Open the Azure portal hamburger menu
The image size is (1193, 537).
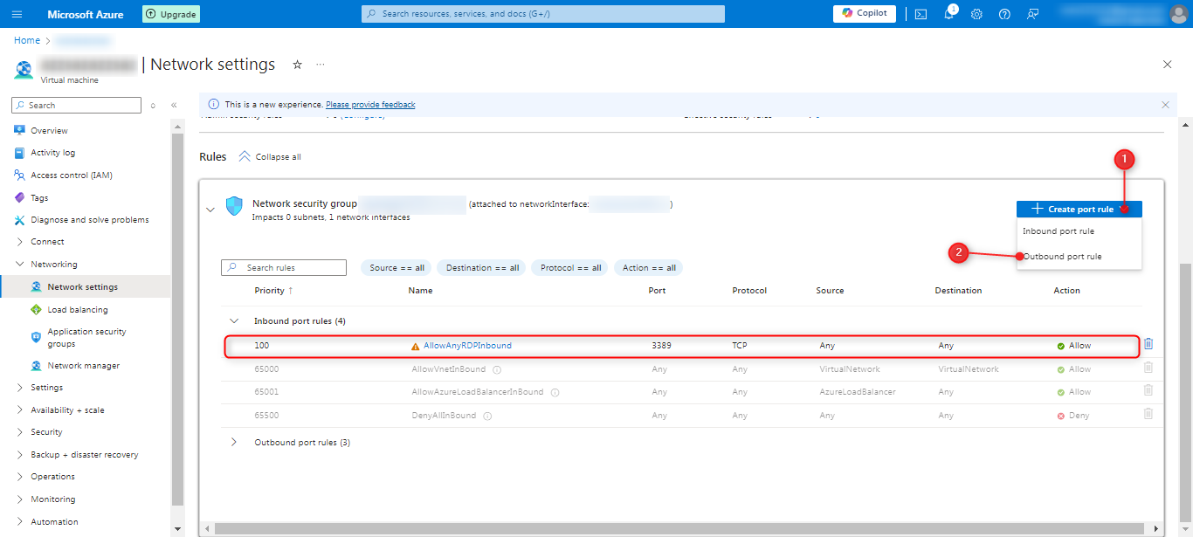pos(17,14)
